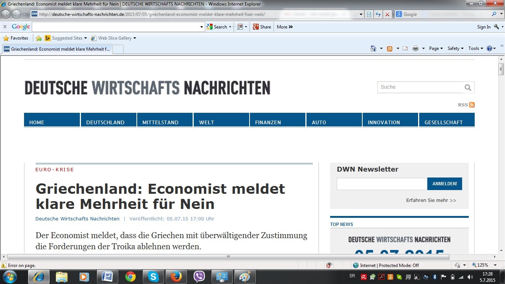Expand the More toolbar options
Screen dimensions: 505x284
click(285, 27)
